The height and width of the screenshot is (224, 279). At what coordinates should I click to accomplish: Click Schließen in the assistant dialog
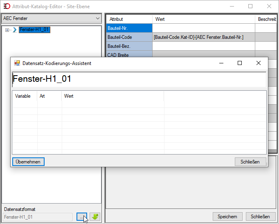(250, 162)
